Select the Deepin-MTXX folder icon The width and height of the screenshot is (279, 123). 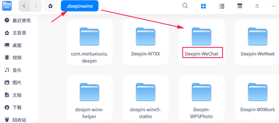146,36
